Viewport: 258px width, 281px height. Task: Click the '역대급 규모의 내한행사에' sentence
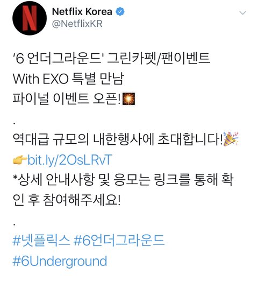[83, 139]
